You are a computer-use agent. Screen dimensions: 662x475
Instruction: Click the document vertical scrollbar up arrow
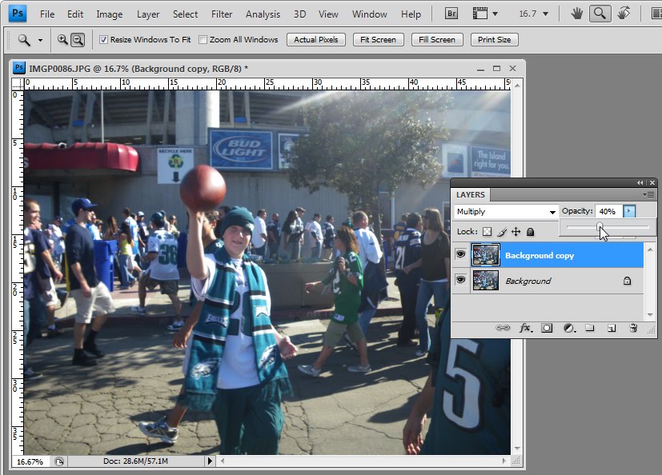pos(517,86)
